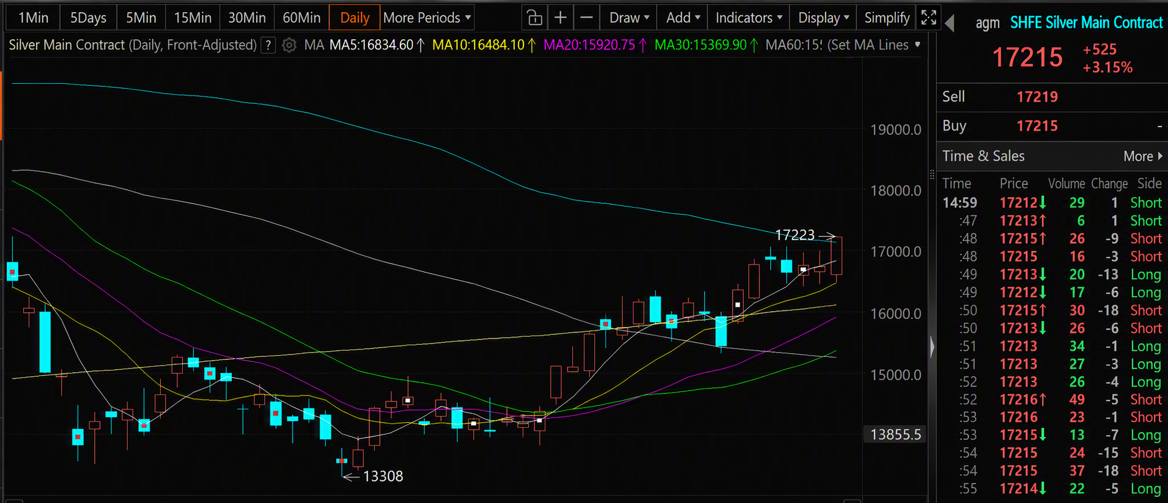The image size is (1168, 503).
Task: Select the 15Min period tab
Action: [x=193, y=18]
